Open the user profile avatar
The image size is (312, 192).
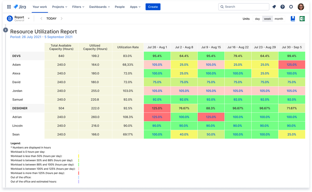click(x=301, y=7)
